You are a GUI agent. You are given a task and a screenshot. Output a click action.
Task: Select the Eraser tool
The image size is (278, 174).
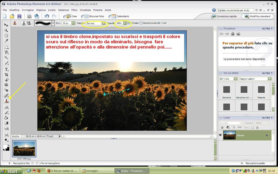tap(6, 107)
